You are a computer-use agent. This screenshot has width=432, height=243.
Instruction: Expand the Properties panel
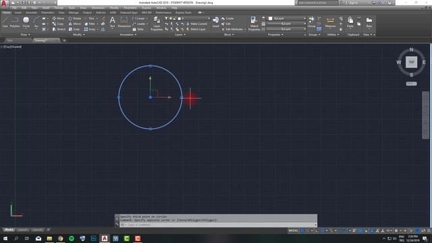(275, 34)
